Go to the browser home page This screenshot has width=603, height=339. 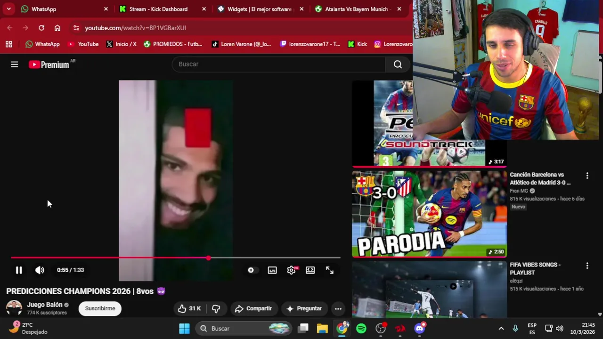57,28
